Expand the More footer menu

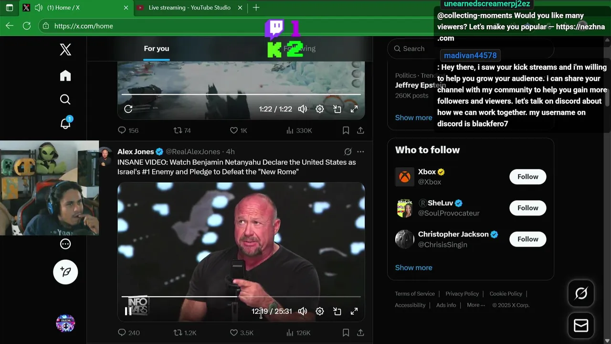(x=476, y=305)
